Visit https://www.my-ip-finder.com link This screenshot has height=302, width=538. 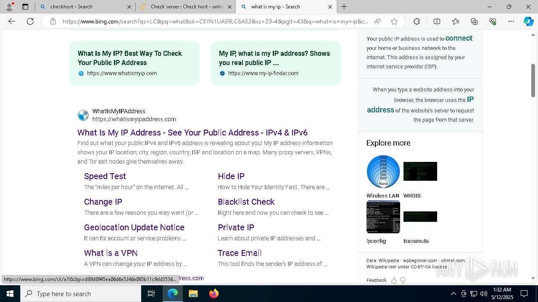(x=263, y=73)
